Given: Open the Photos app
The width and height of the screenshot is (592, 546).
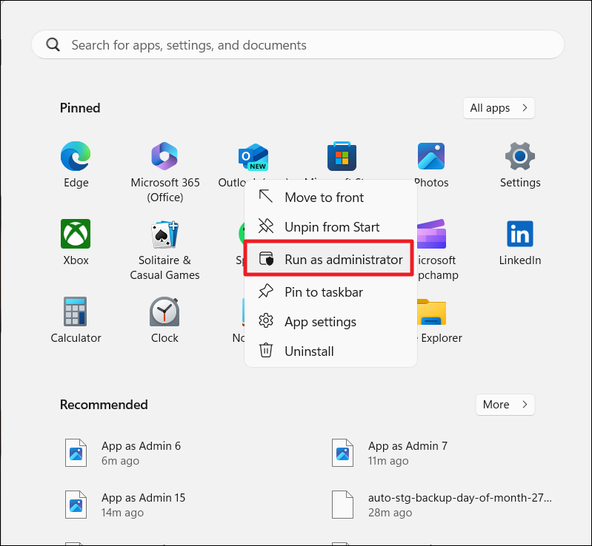Looking at the screenshot, I should click(x=431, y=158).
